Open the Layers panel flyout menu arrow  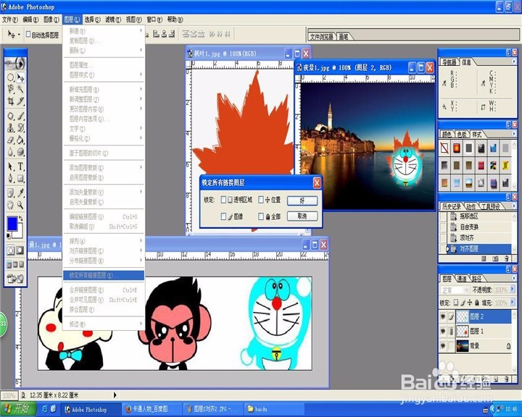click(x=514, y=278)
